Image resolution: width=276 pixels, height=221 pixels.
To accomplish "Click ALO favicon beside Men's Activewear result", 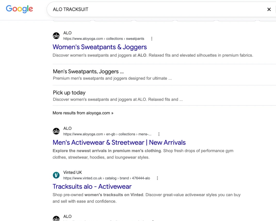I will [x=56, y=131].
